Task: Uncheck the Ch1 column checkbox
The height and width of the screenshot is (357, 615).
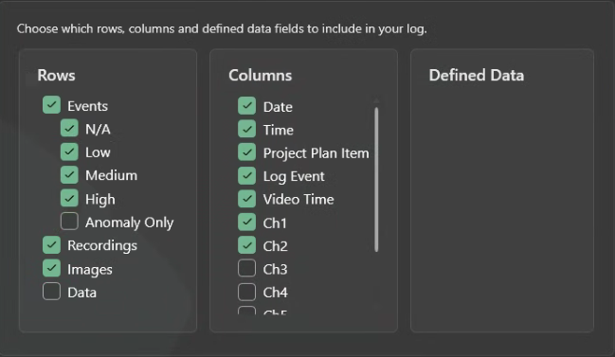Action: coord(246,223)
